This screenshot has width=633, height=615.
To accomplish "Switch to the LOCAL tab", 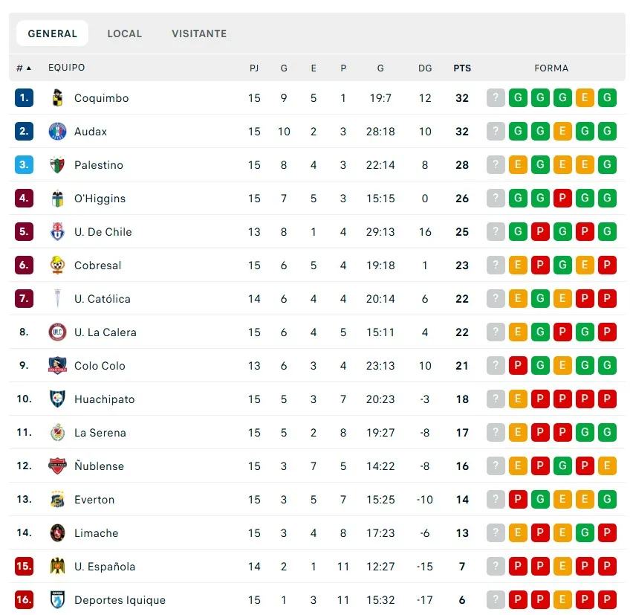I will point(124,33).
